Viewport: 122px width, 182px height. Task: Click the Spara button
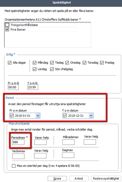pos(57,178)
